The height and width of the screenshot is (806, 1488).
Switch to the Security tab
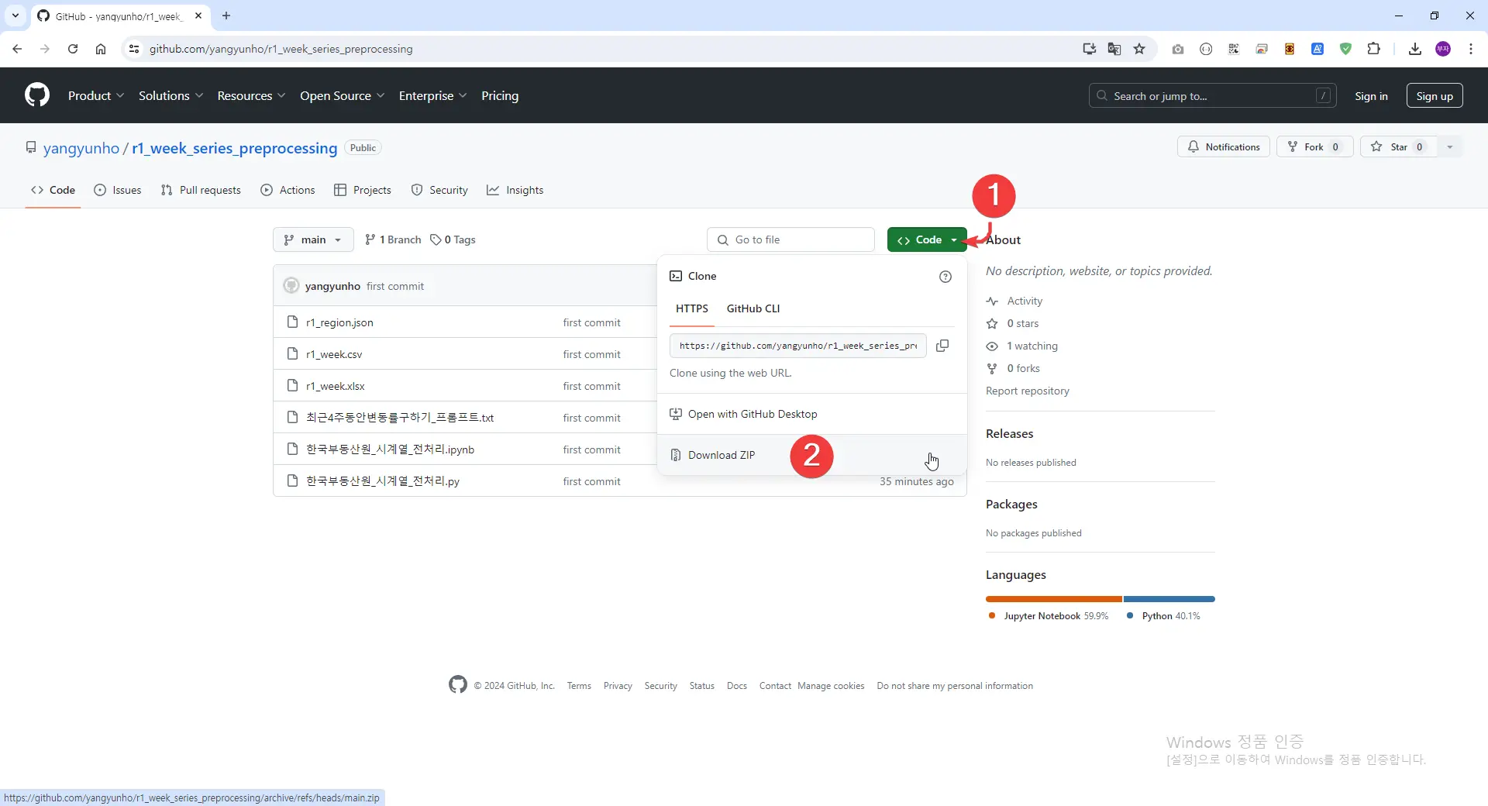click(x=439, y=190)
